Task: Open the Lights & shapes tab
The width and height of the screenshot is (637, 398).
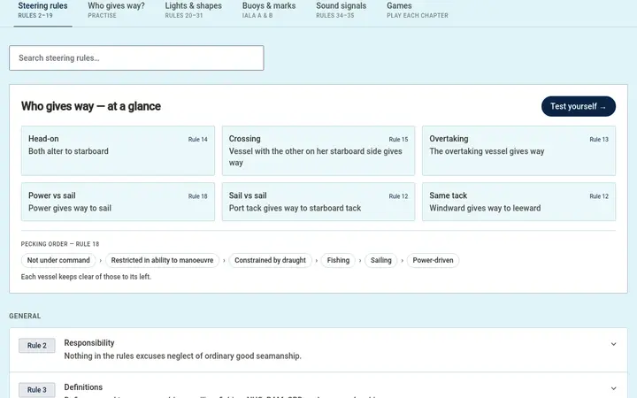Action: coord(194,10)
